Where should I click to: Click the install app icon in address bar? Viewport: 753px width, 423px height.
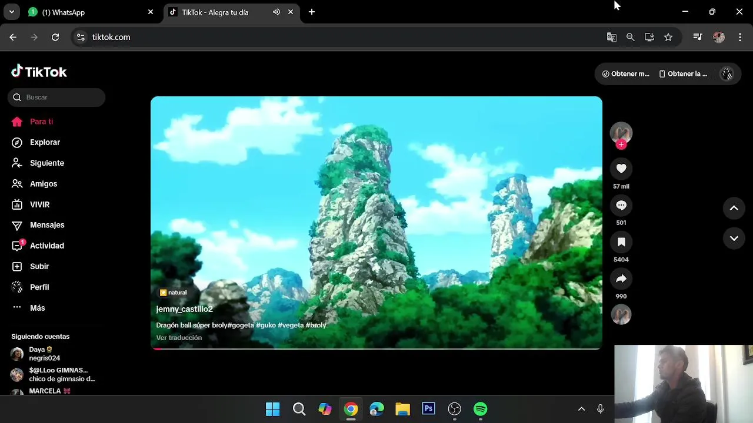click(x=649, y=37)
